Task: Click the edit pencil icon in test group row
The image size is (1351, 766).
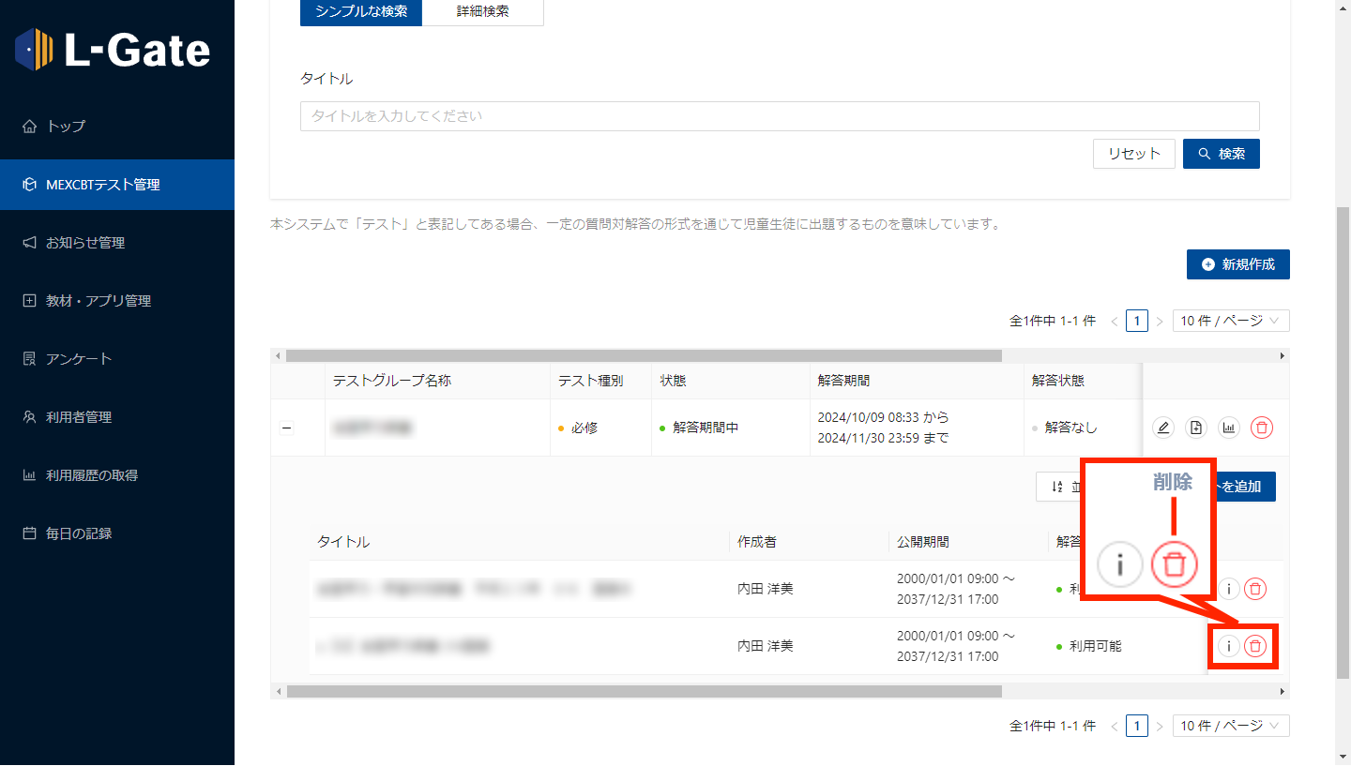Action: [1163, 428]
